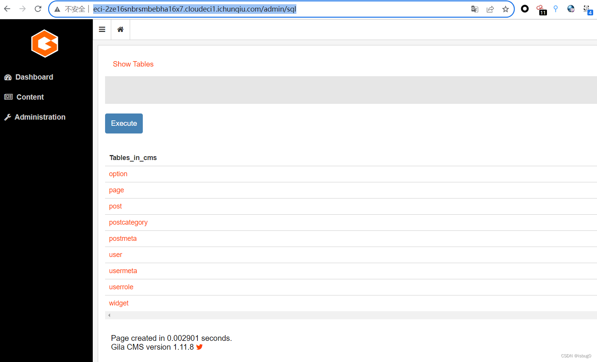The width and height of the screenshot is (597, 362).
Task: Click the black circle extension icon
Action: point(525,9)
